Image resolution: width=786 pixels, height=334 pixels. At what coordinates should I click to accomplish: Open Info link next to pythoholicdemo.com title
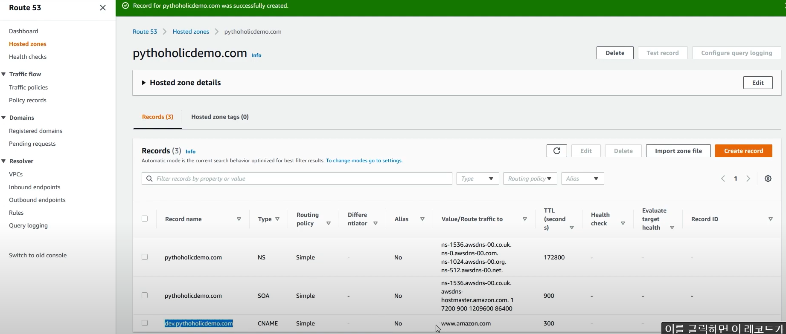pyautogui.click(x=256, y=55)
